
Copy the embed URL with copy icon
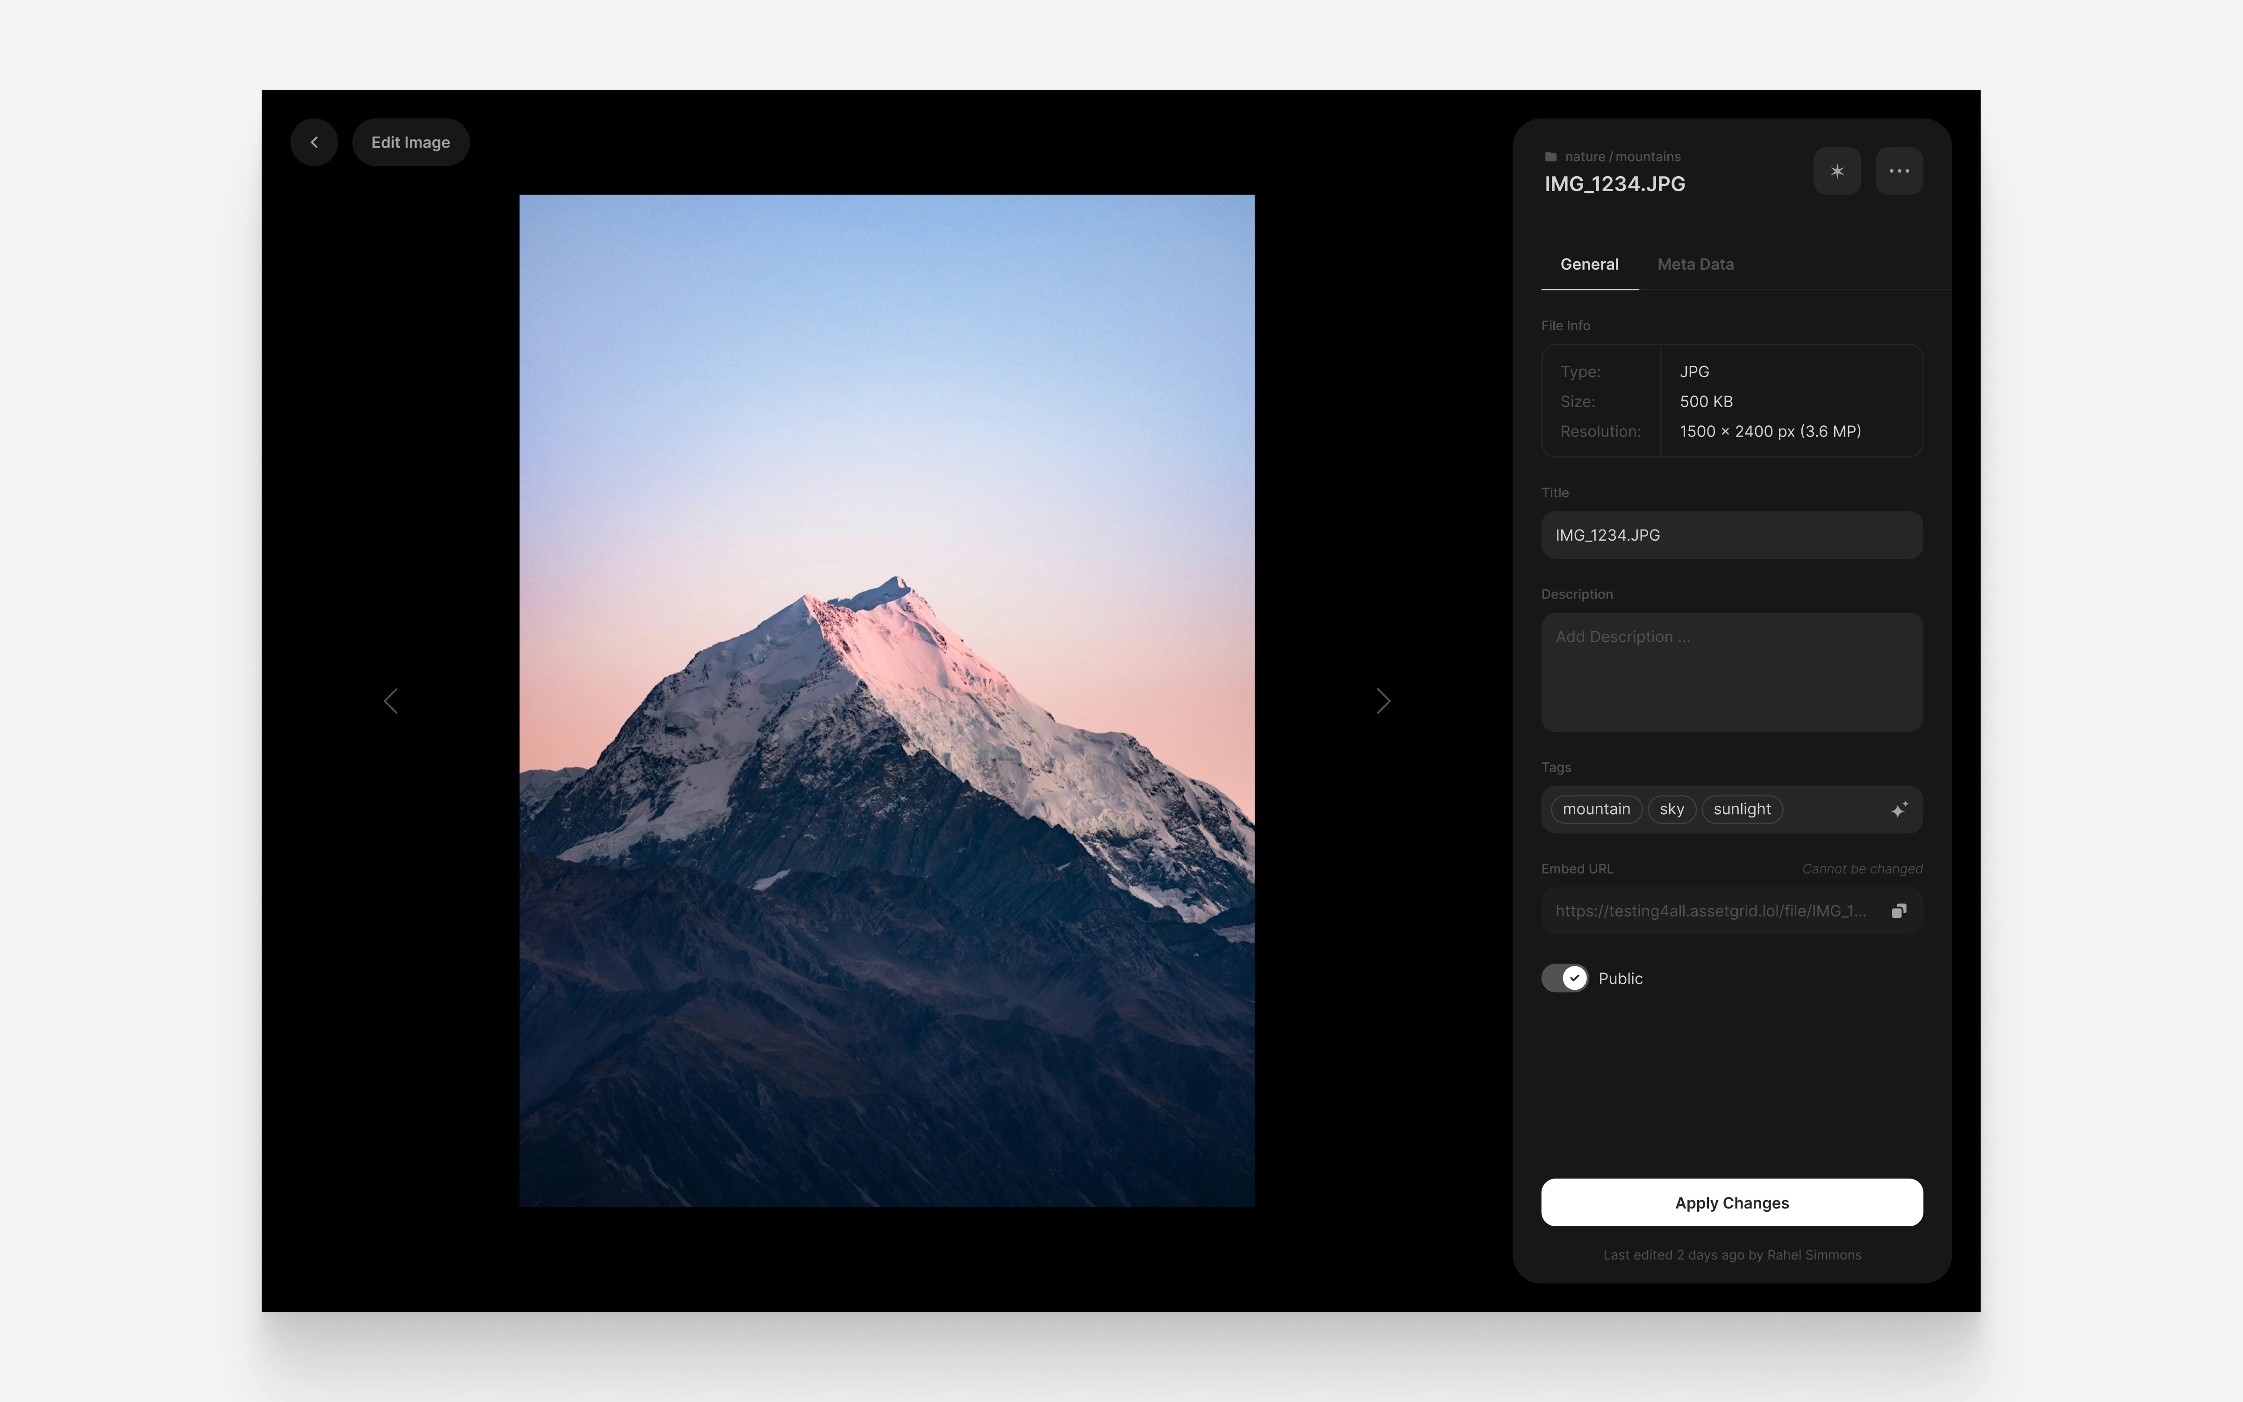(x=1898, y=910)
